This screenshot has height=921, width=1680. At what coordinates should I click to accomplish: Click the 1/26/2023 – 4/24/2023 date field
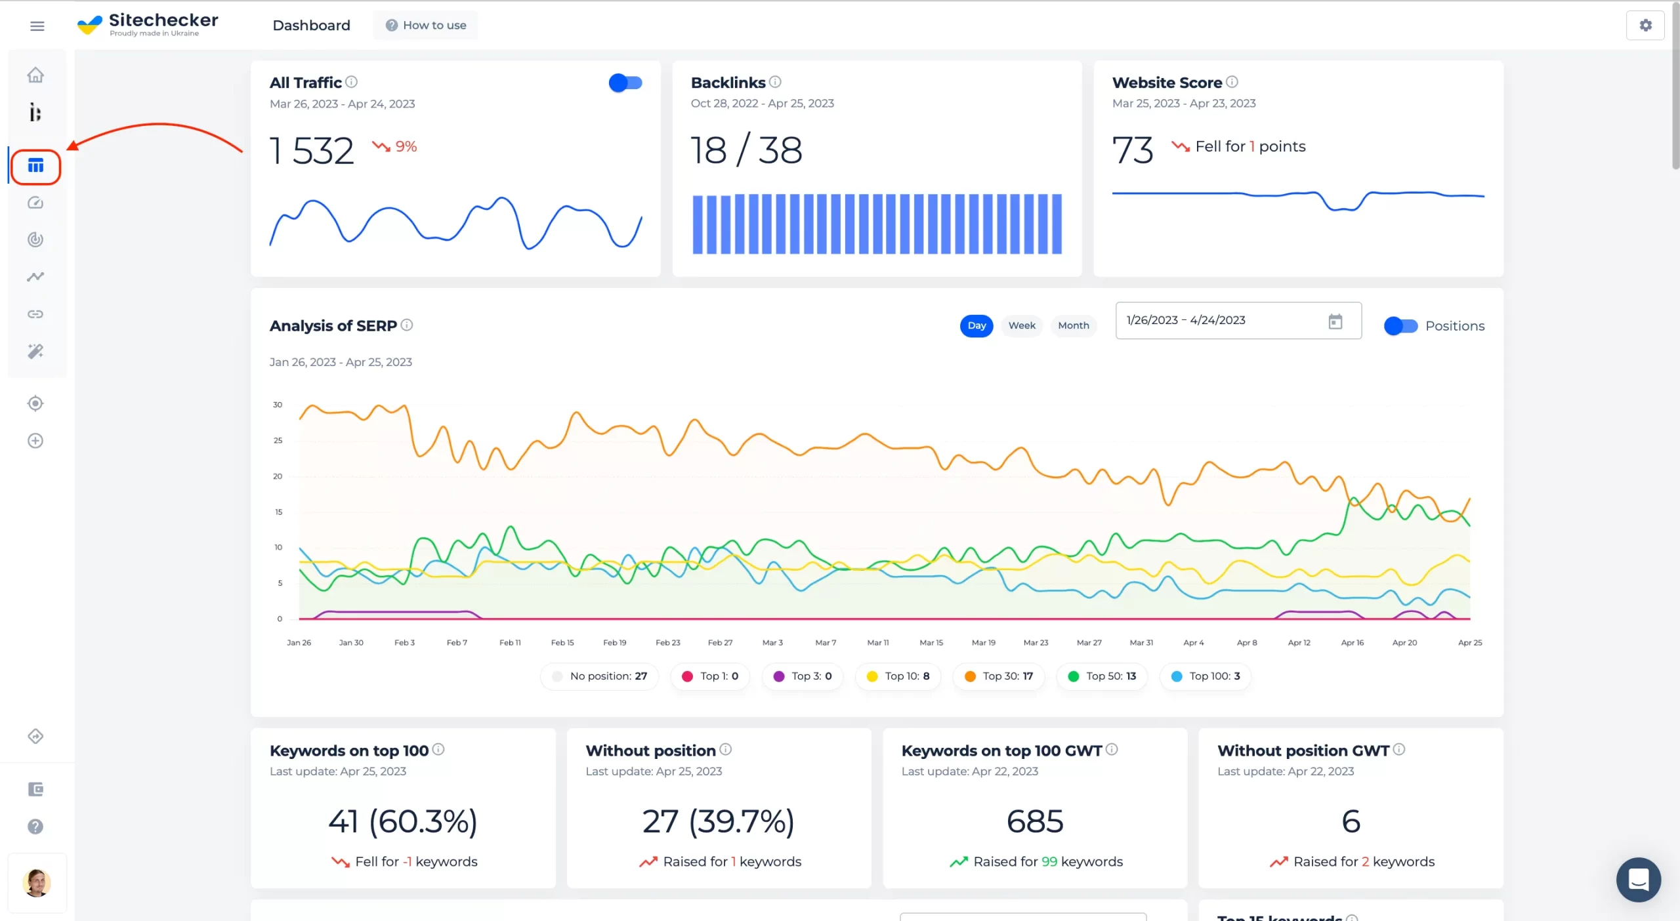pyautogui.click(x=1238, y=321)
